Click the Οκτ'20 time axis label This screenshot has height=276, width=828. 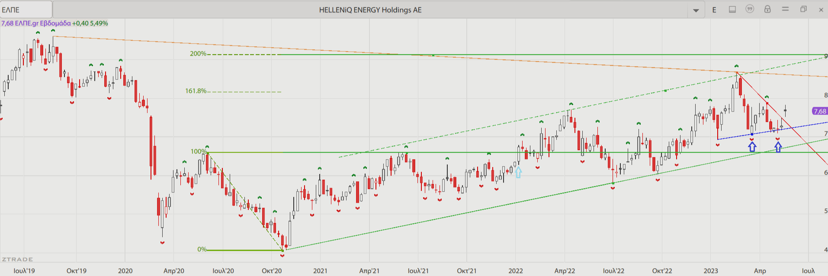(x=272, y=271)
